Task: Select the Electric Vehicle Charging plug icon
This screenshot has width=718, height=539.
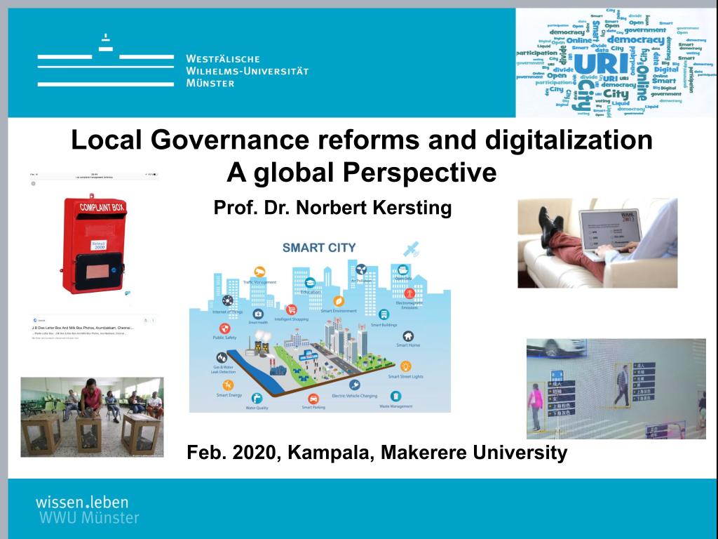Action: (x=354, y=385)
